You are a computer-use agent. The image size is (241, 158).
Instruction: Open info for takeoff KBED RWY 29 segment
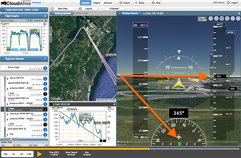(x=45, y=84)
